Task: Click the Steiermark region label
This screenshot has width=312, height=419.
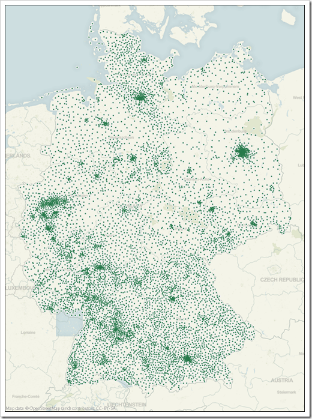Action: (x=286, y=392)
